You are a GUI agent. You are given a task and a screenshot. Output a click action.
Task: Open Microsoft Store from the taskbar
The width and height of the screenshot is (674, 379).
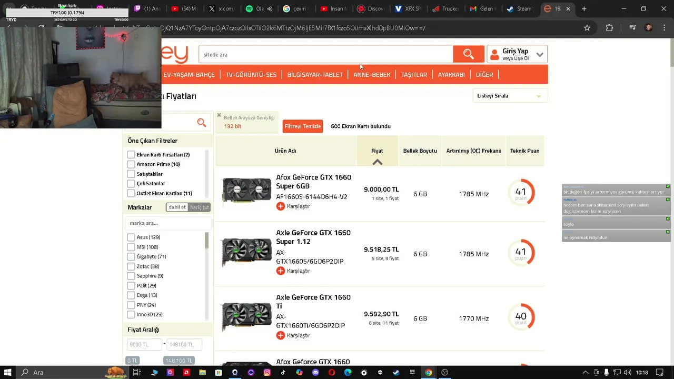(x=219, y=372)
